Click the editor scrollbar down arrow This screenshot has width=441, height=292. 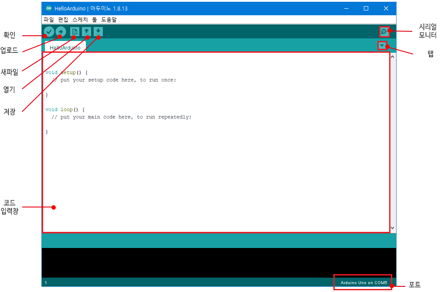coord(393,228)
